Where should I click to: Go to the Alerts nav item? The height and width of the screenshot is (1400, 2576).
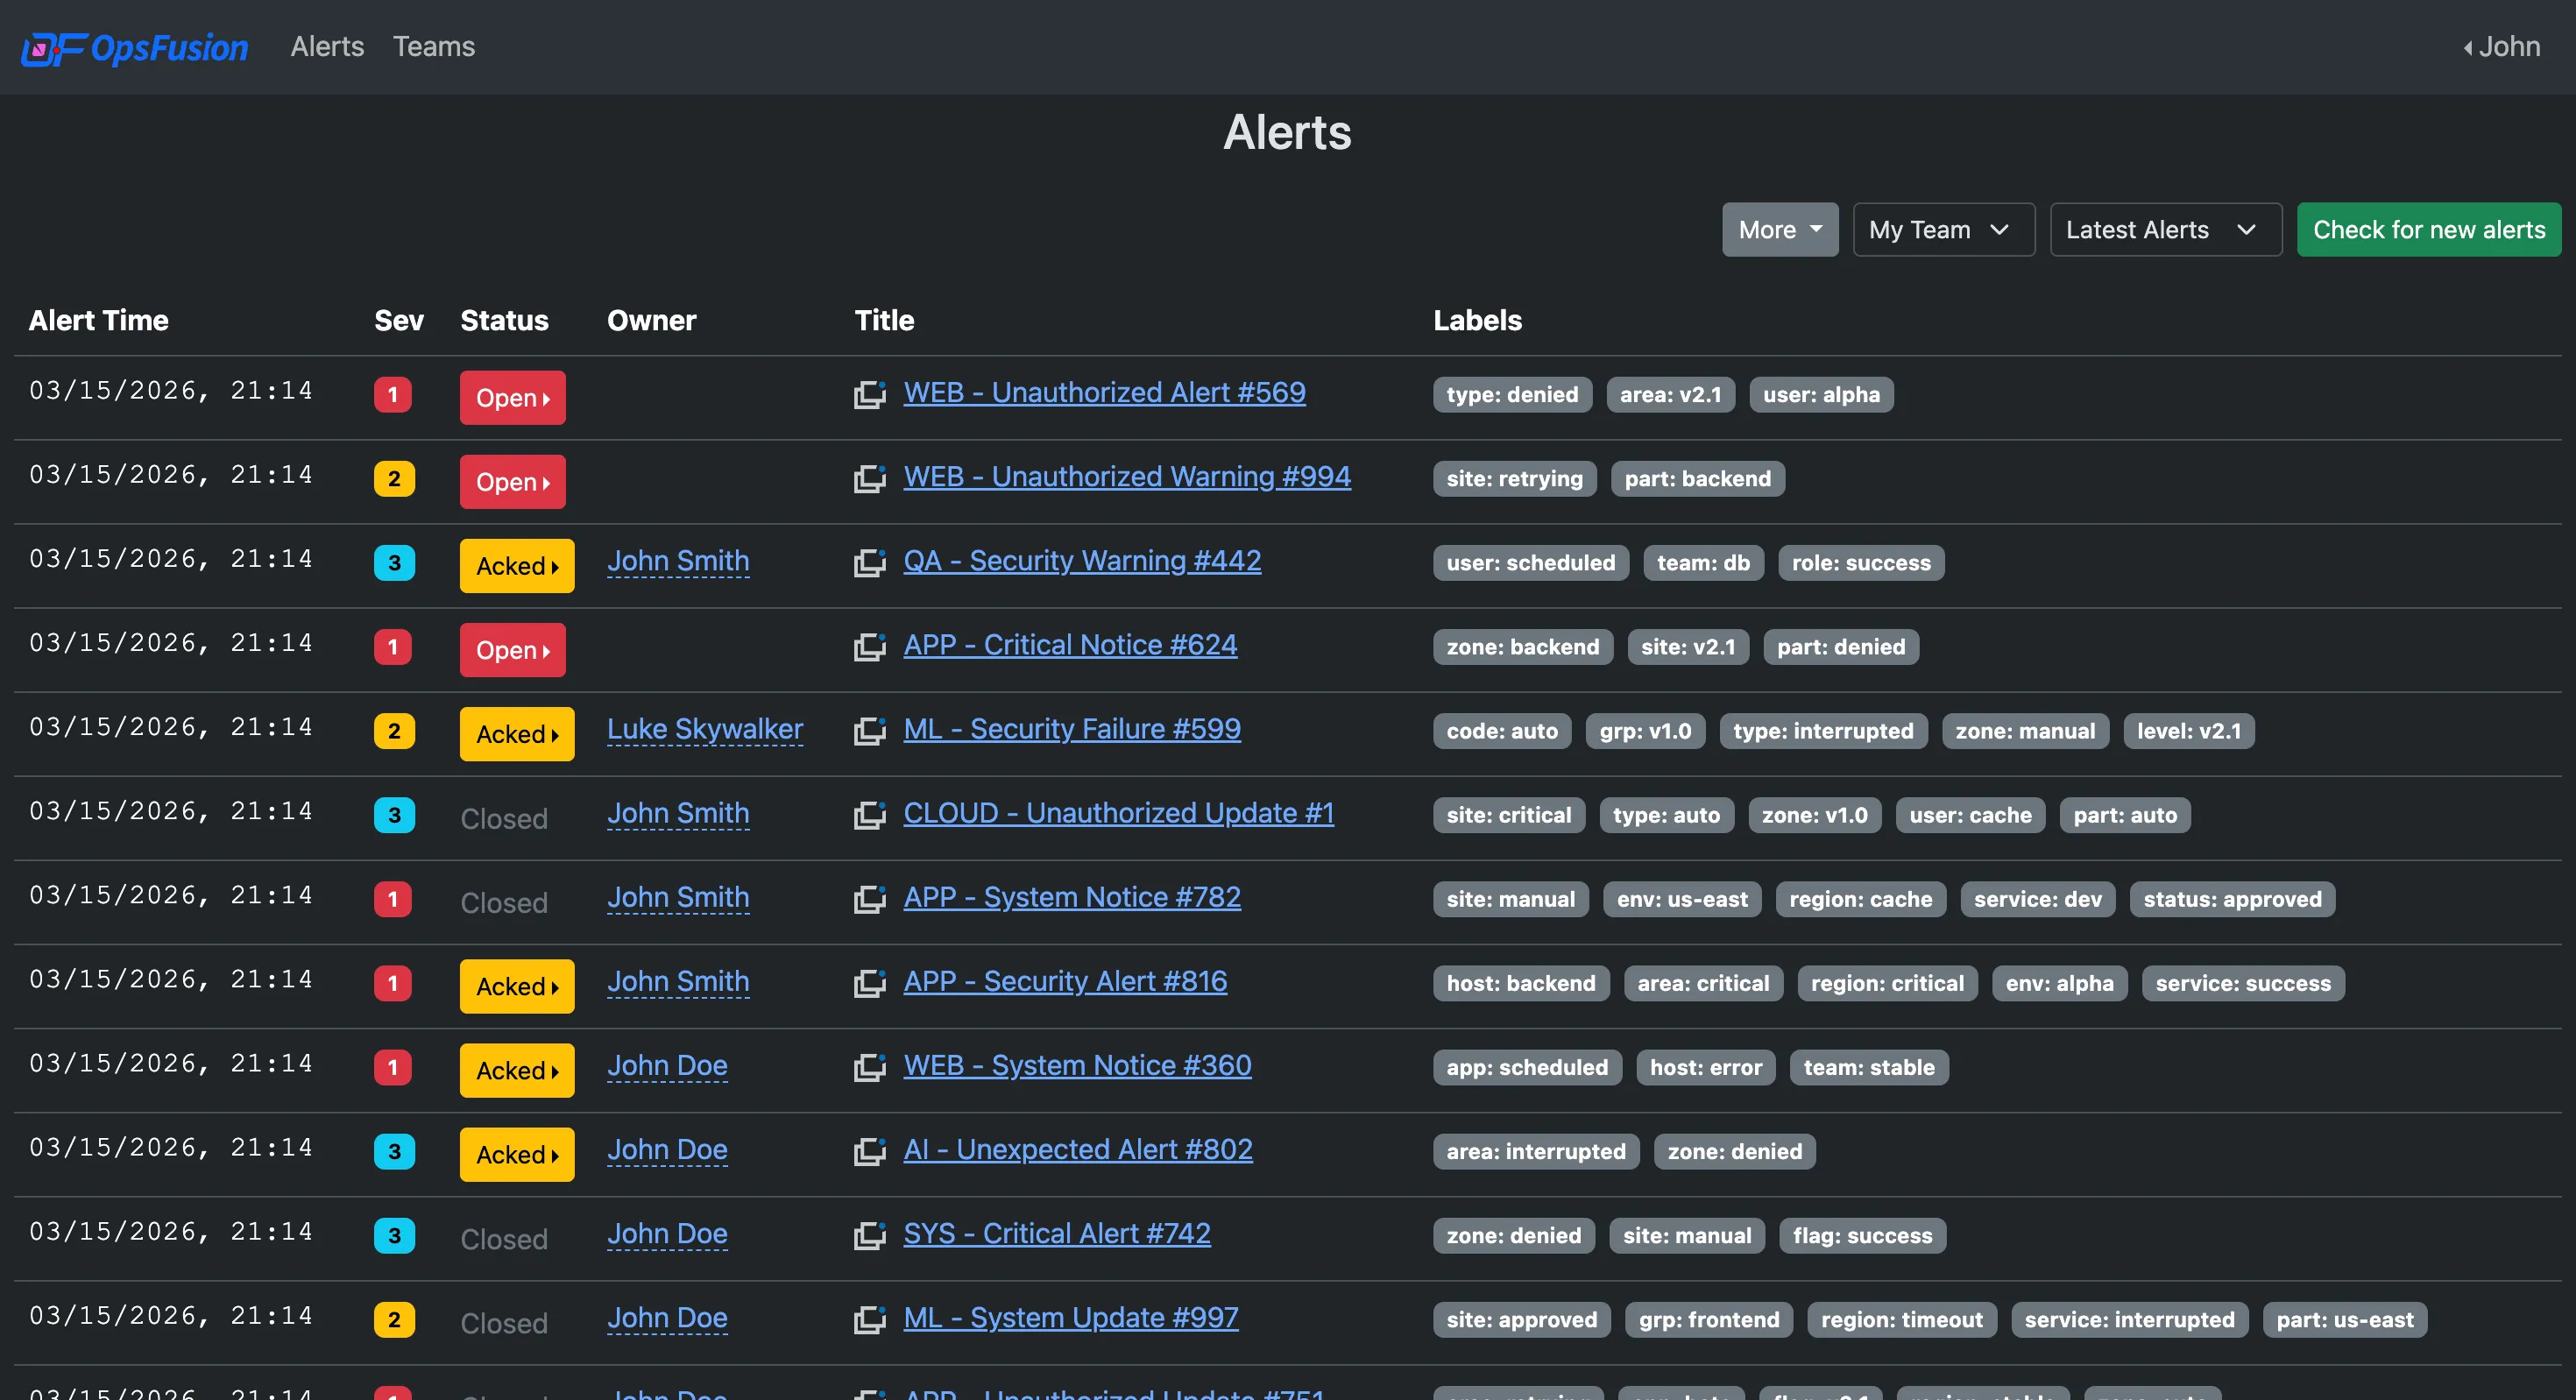[x=327, y=46]
